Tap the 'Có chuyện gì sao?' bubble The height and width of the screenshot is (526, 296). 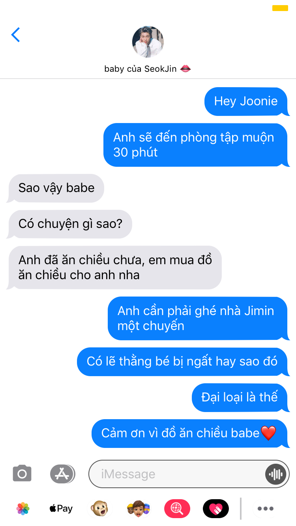[x=69, y=224]
